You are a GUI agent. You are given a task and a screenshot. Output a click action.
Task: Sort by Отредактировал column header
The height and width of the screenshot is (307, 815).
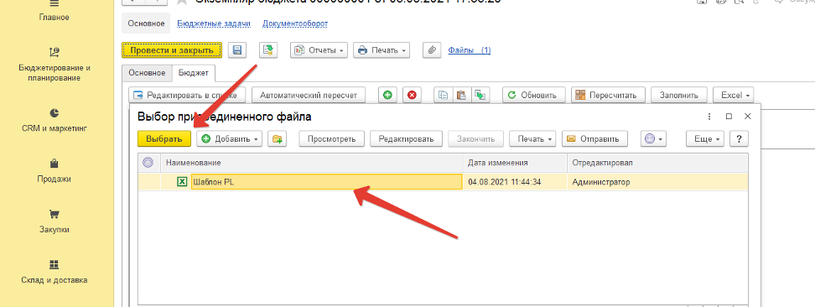[x=657, y=163]
